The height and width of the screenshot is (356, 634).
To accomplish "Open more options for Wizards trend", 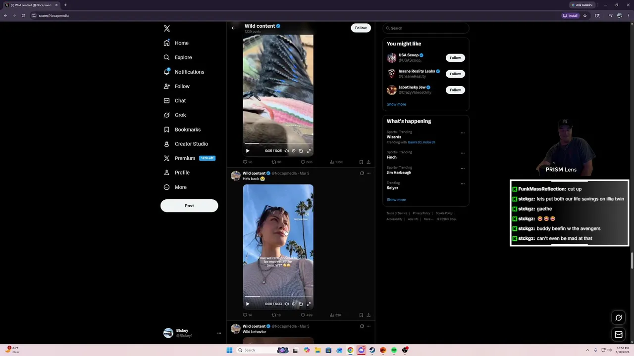I will (463, 133).
